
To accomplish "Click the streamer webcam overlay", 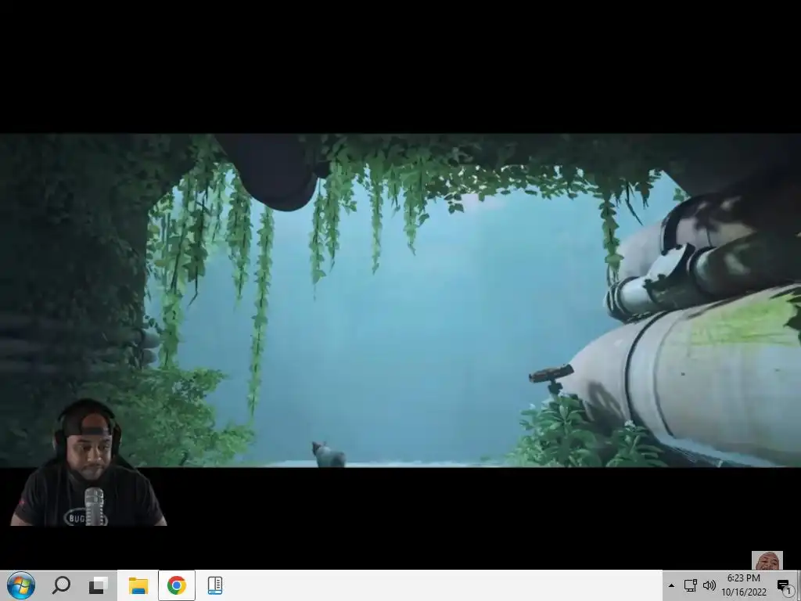I will pyautogui.click(x=89, y=462).
